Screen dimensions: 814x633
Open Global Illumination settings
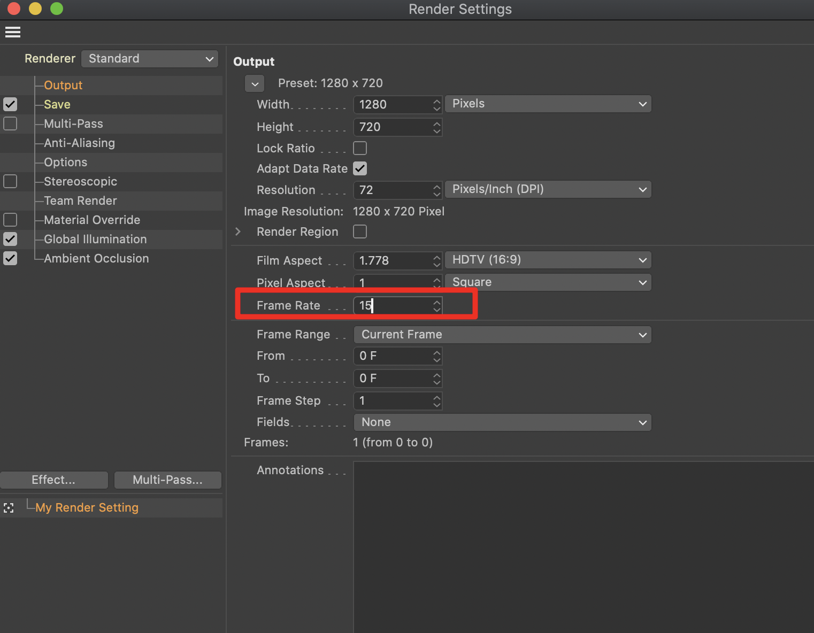[x=95, y=239]
